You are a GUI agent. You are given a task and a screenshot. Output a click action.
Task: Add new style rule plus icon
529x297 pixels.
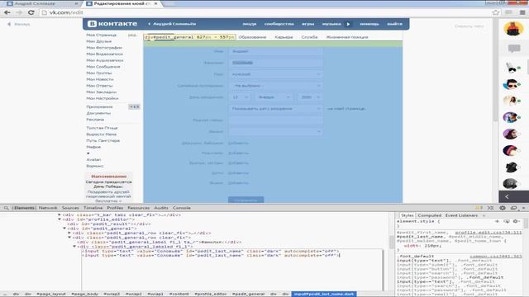(x=497, y=221)
